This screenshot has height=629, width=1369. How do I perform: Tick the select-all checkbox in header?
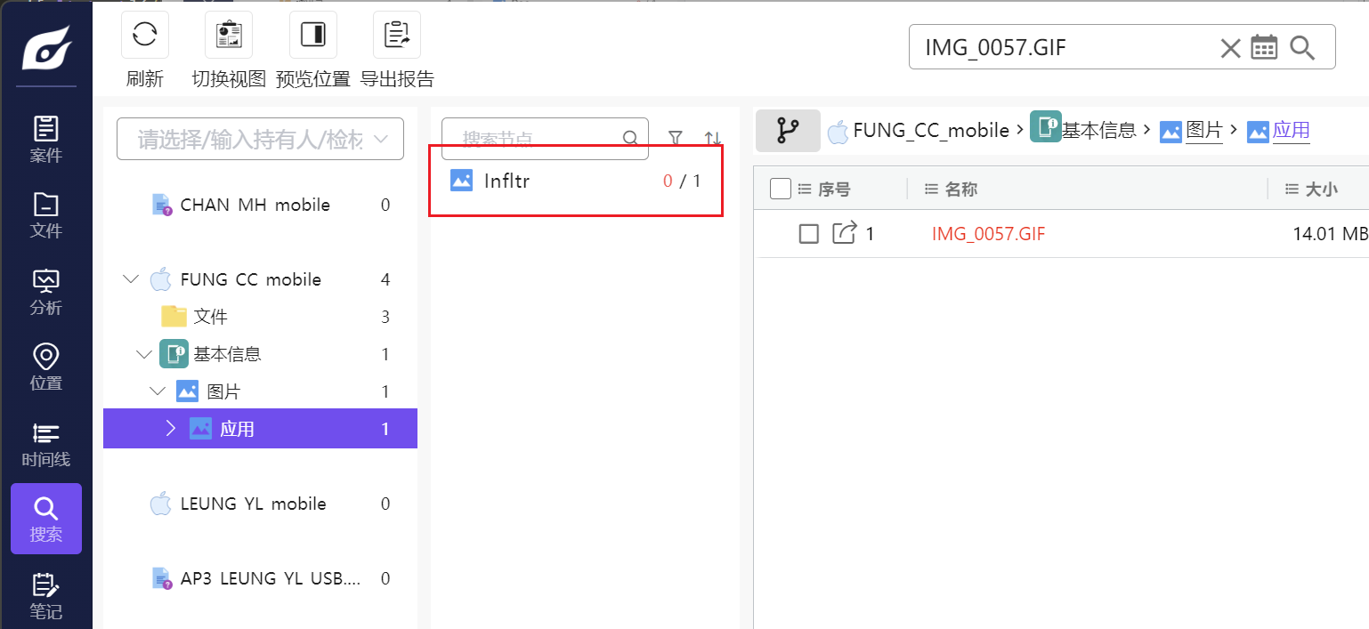point(780,189)
